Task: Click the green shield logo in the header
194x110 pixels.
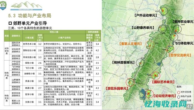Action: (3, 6)
